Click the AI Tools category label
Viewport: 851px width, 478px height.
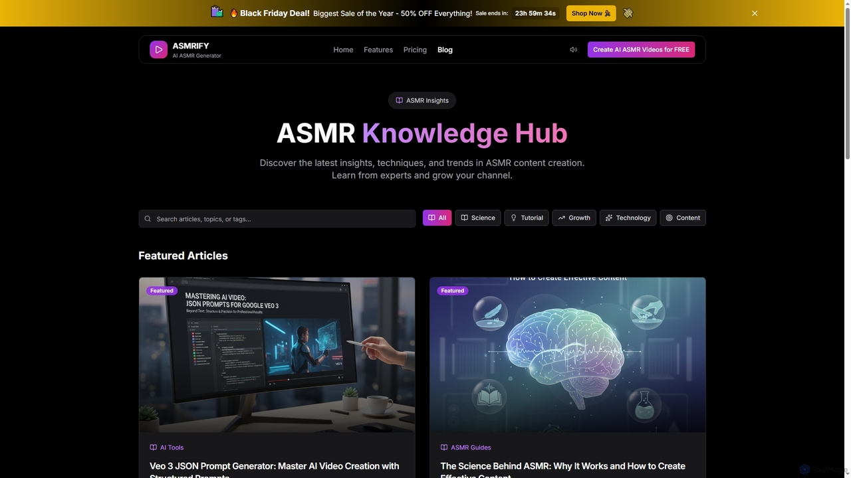click(172, 447)
